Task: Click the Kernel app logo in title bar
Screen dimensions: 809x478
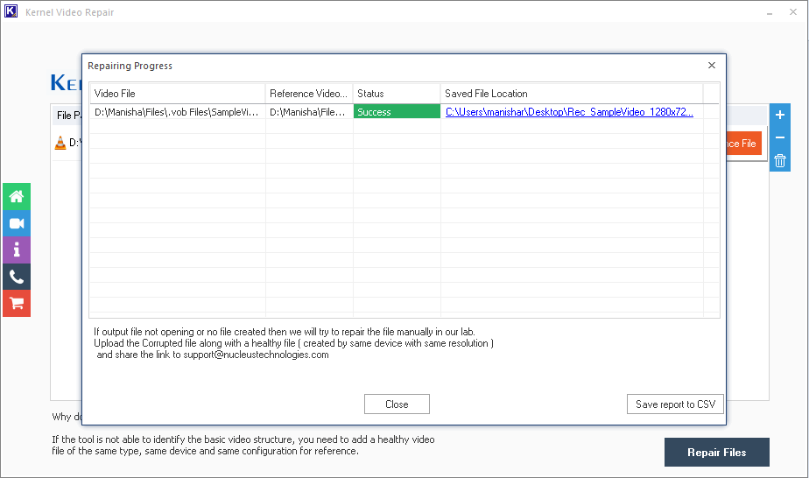Action: [11, 11]
